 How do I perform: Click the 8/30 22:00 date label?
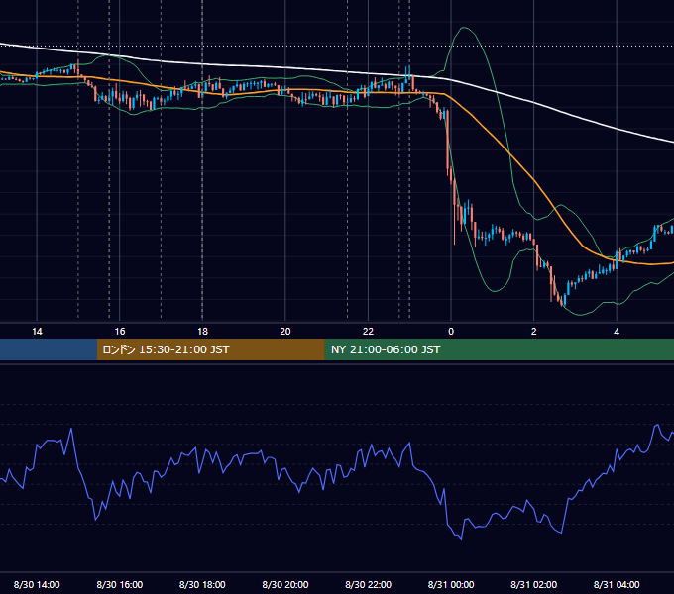tap(368, 584)
